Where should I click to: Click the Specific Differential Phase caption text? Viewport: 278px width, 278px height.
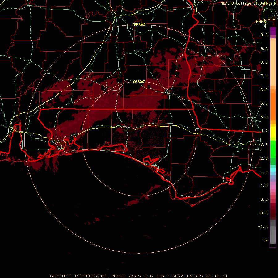139,276
